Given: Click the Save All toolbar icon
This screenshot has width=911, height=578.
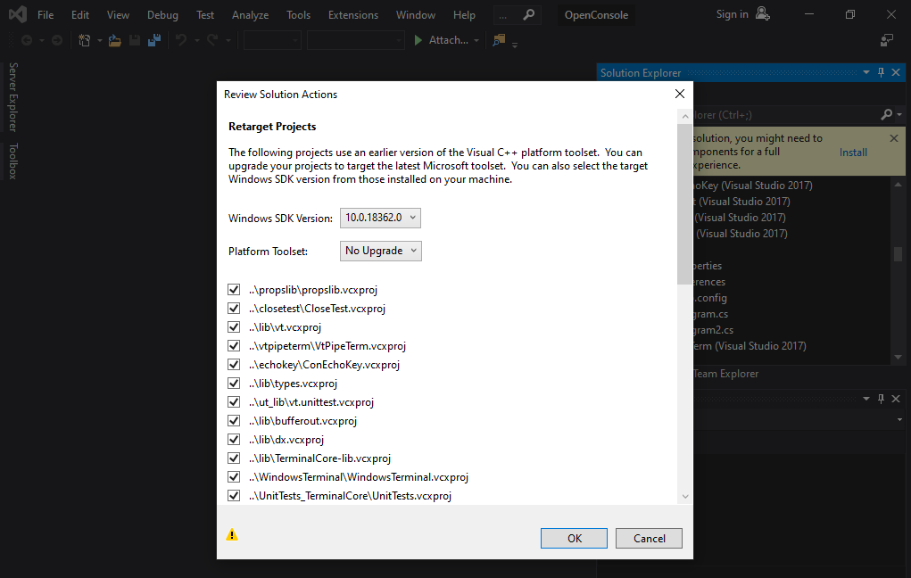Looking at the screenshot, I should tap(153, 40).
